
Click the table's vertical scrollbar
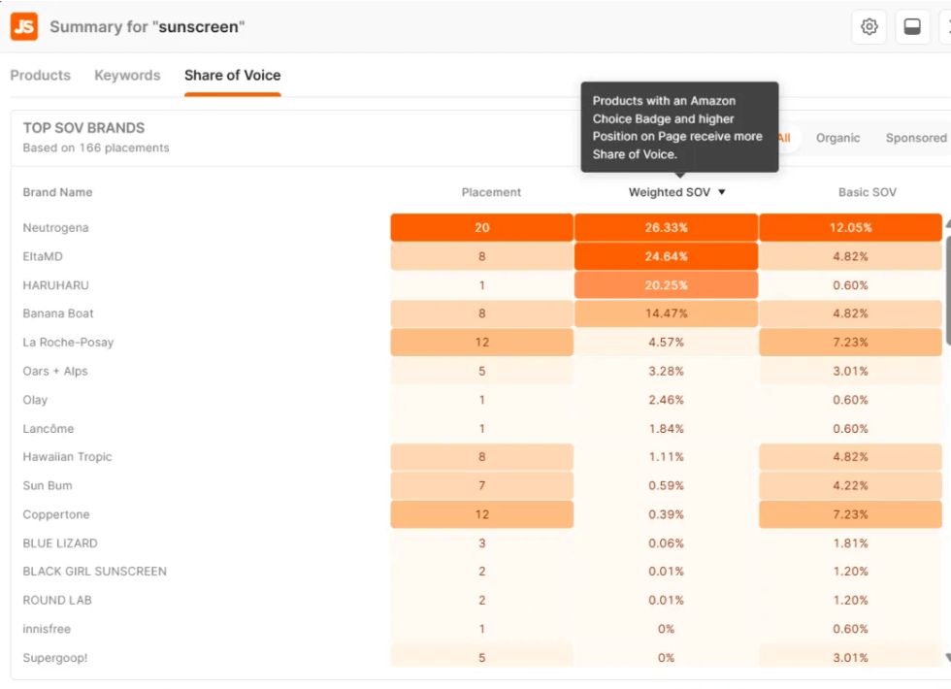(x=947, y=291)
